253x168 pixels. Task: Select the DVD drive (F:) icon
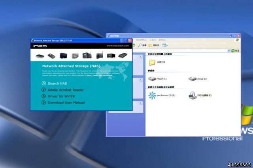tap(193, 95)
